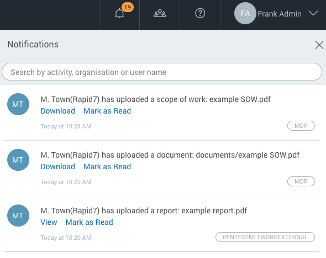
Task: Click the MDR tag on the 10:24 AM notification
Action: pos(301,126)
